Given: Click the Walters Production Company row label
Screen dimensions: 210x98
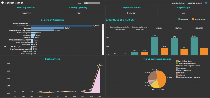Looking at the screenshot, I should pyautogui.click(x=20, y=40).
